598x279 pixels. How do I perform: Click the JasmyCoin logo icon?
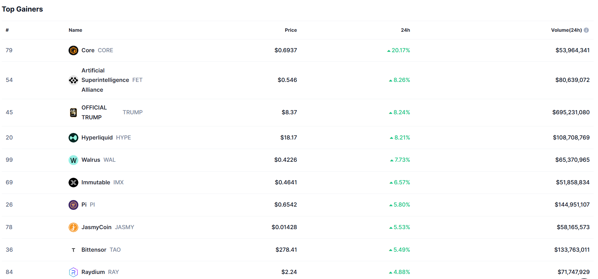pyautogui.click(x=73, y=227)
